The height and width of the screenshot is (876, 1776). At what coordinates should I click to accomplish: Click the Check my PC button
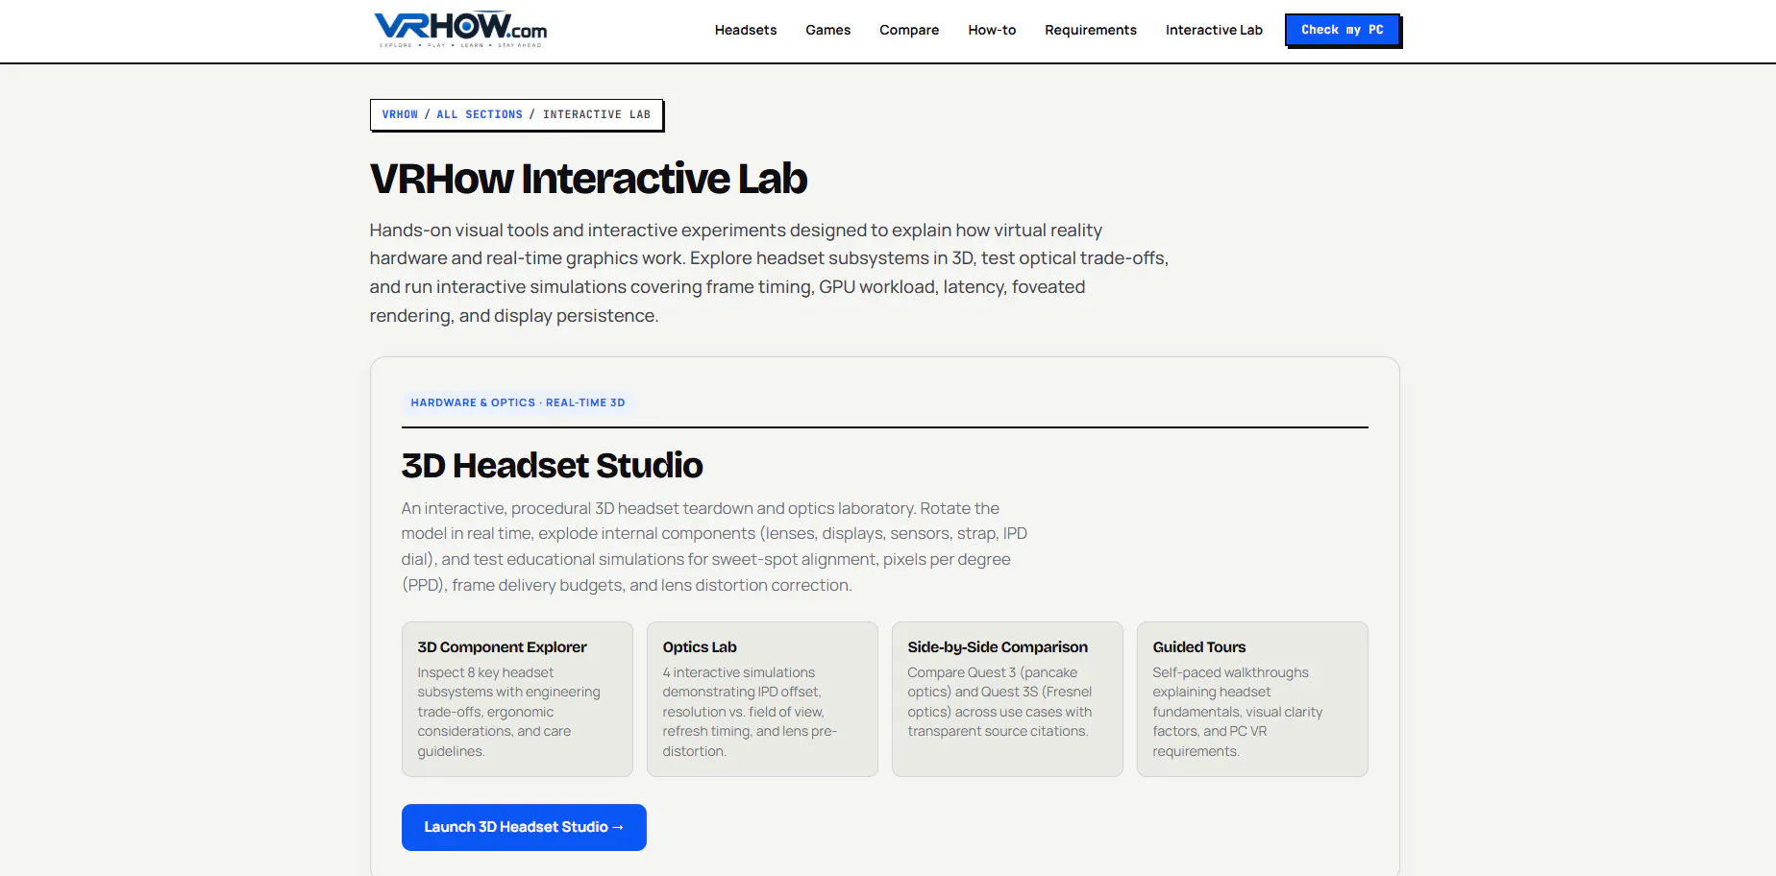tap(1343, 30)
